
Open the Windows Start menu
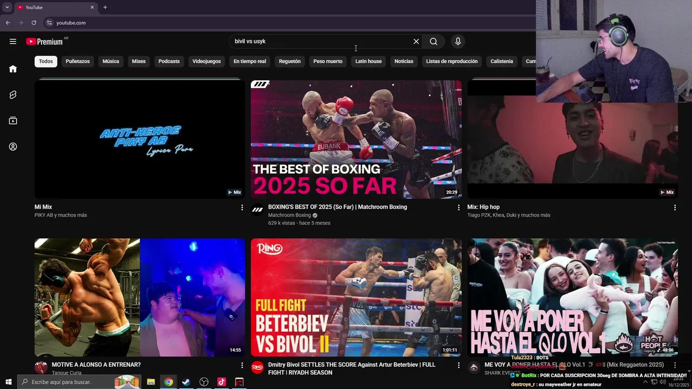8,382
